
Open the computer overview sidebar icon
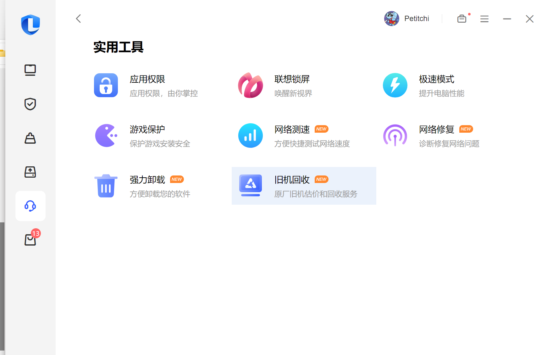[30, 70]
